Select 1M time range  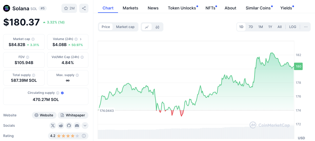pos(260,27)
